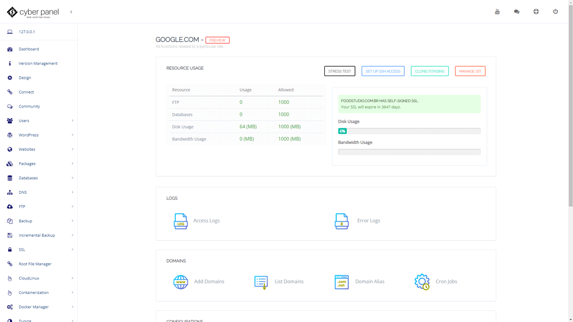Click the 64 (MB) disk usage value

click(x=248, y=127)
